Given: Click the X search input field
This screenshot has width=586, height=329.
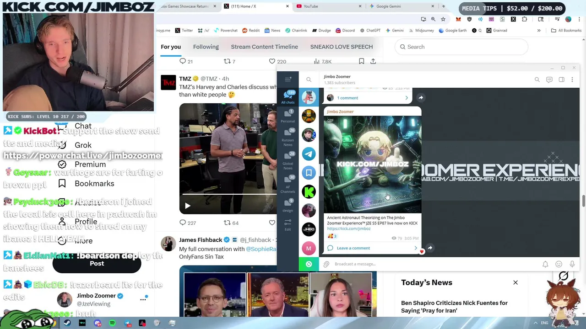Looking at the screenshot, I should [461, 47].
